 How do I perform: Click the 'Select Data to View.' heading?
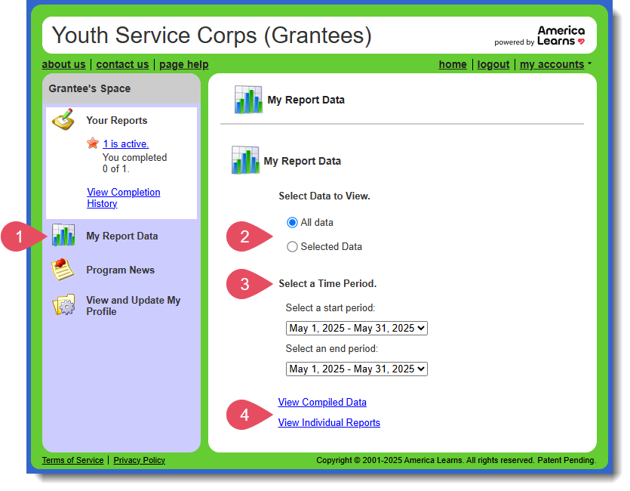324,196
